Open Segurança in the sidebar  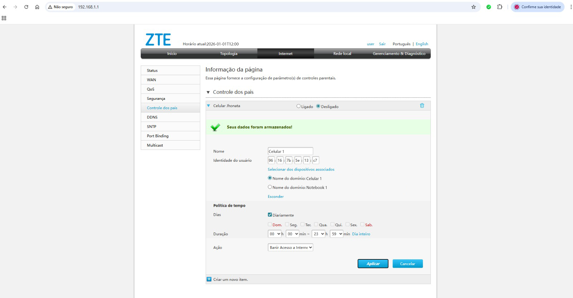(x=170, y=98)
